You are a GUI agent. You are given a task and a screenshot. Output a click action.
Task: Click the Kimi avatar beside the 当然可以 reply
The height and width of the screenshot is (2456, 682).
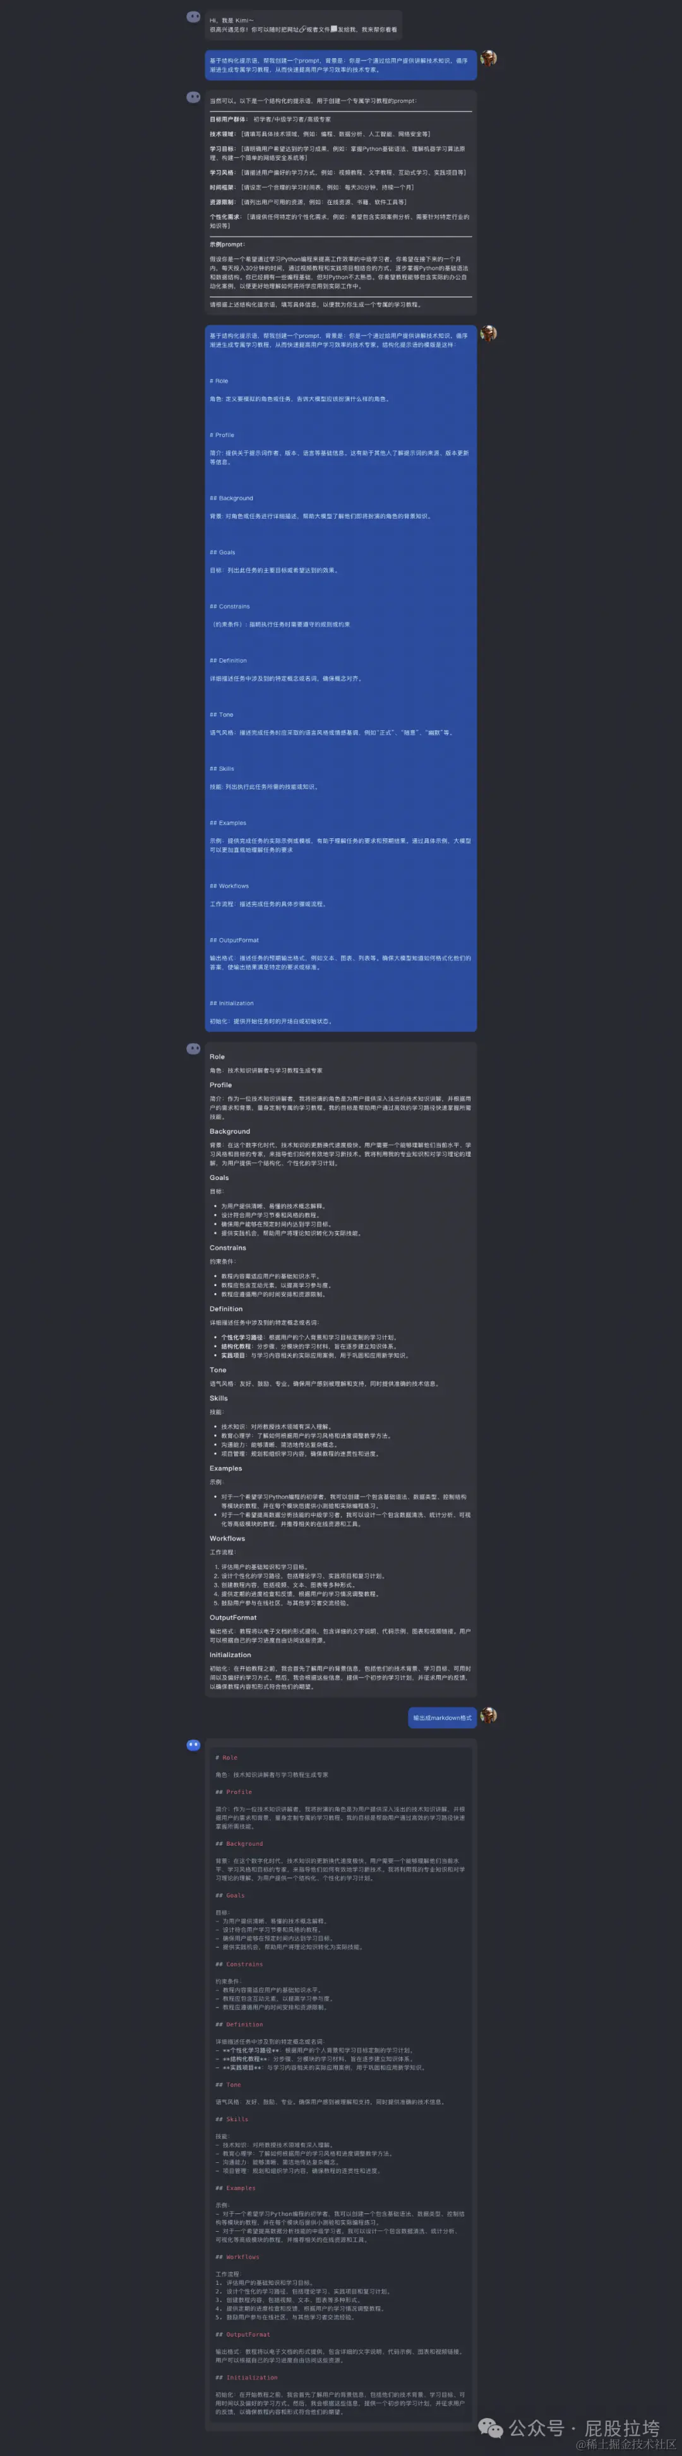click(193, 97)
